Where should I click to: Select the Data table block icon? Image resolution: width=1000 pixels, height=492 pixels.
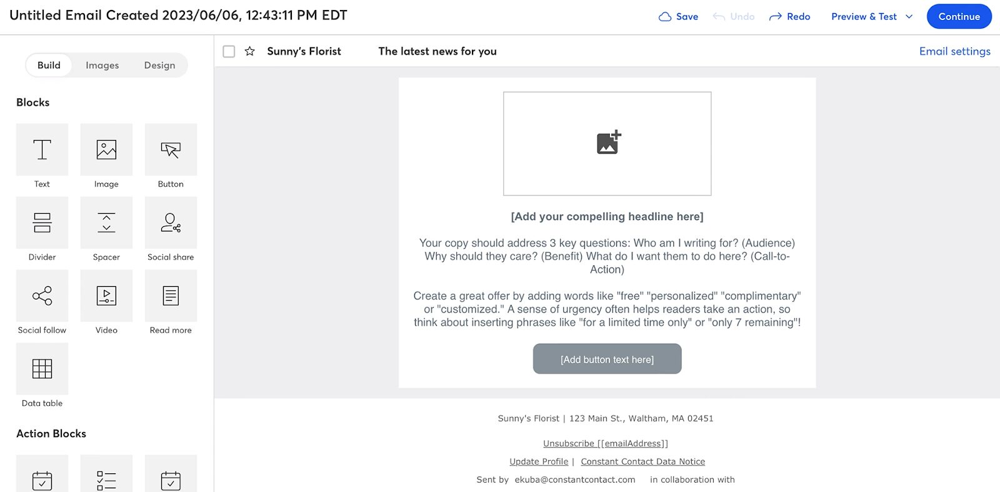coord(42,369)
